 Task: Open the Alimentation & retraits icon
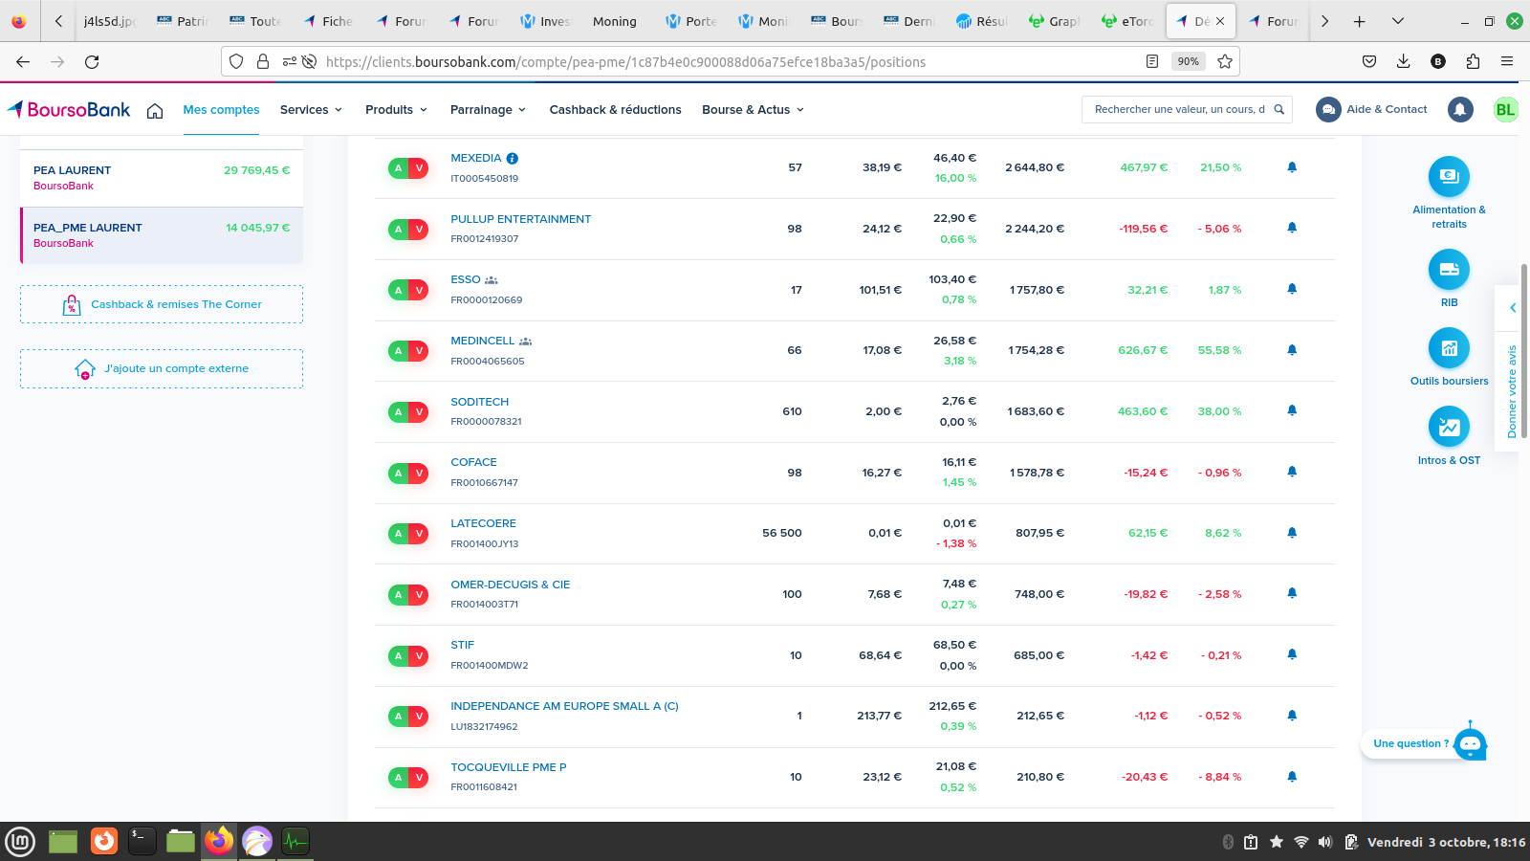tap(1449, 177)
